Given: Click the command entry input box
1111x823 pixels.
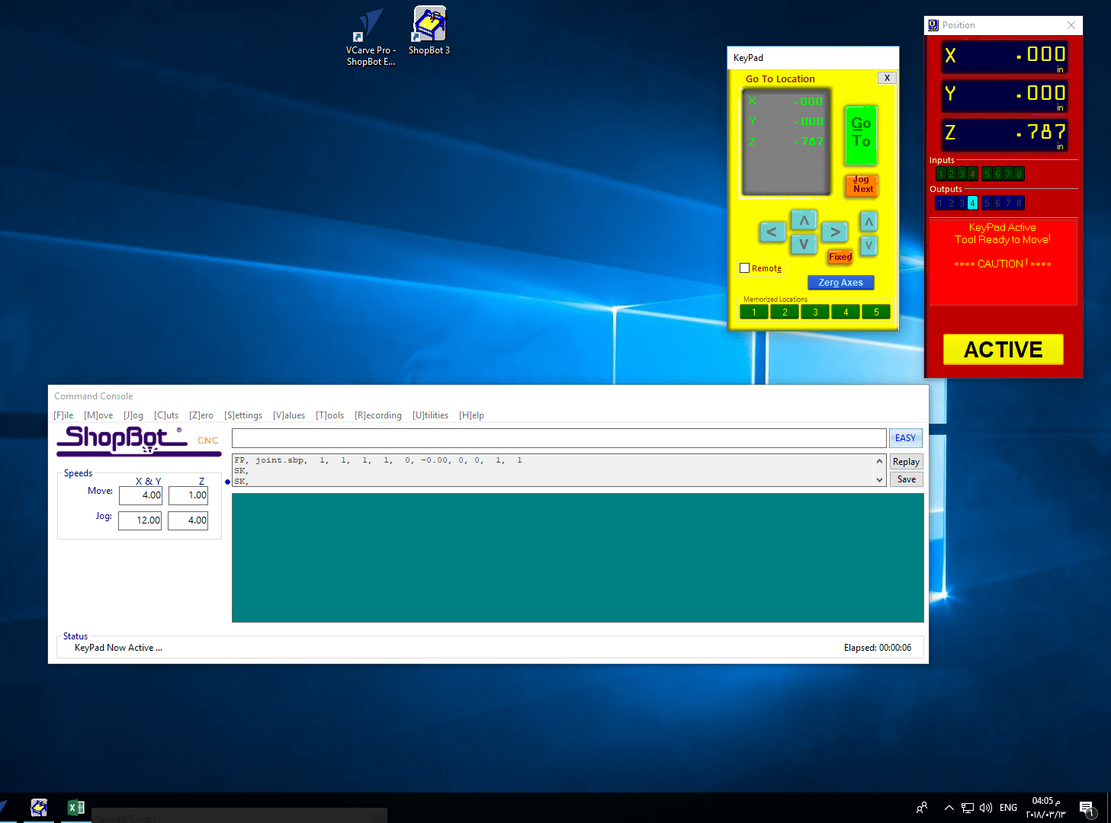Looking at the screenshot, I should coord(559,438).
